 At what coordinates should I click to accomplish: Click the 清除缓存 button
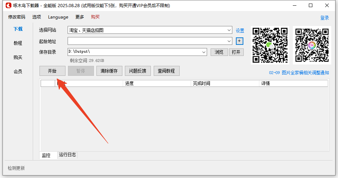(x=109, y=71)
